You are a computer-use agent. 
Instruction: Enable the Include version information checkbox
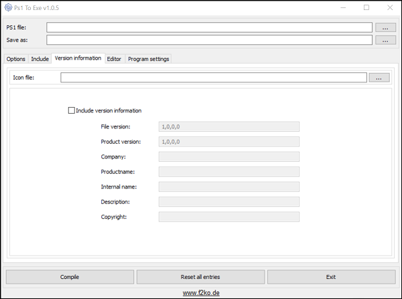71,110
